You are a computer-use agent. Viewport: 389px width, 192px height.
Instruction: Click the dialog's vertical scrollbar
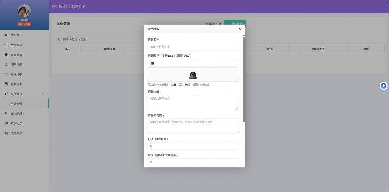click(244, 79)
